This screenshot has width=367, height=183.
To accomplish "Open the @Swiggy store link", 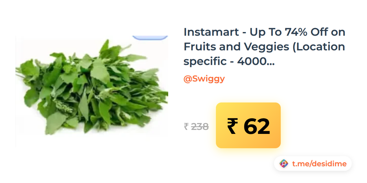I will [x=204, y=79].
